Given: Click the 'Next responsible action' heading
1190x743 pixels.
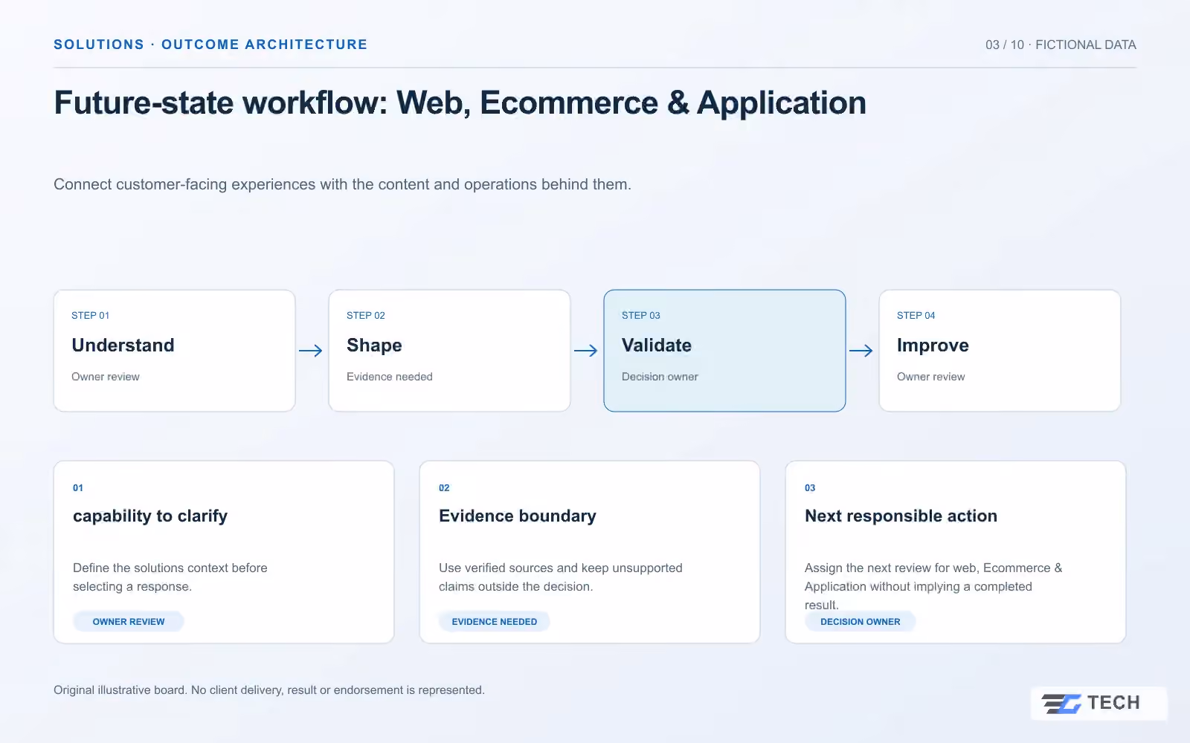Looking at the screenshot, I should click(901, 516).
